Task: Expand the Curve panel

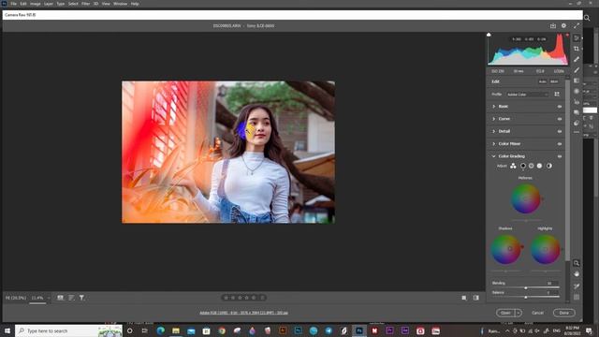Action: (493, 119)
